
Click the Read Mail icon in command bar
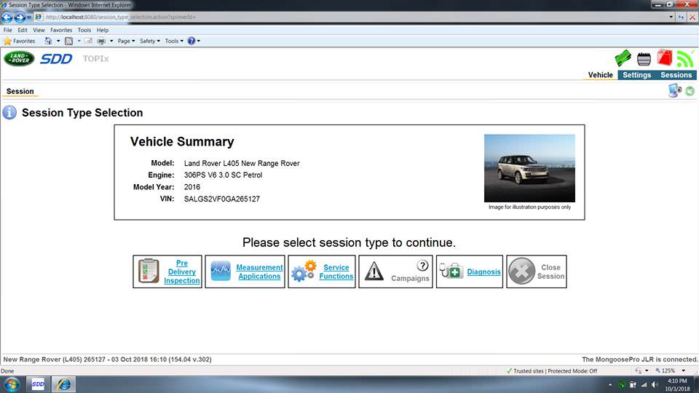point(88,41)
